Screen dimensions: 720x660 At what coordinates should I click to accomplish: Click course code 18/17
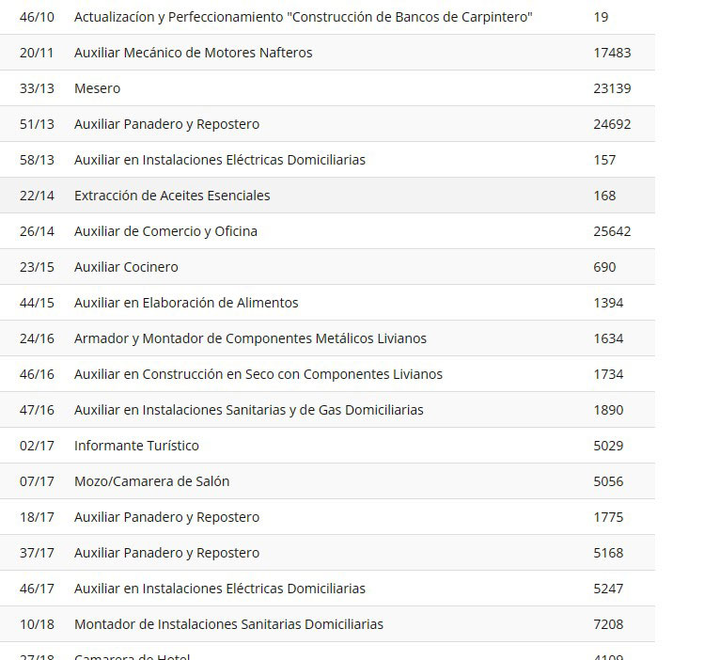pyautogui.click(x=37, y=517)
